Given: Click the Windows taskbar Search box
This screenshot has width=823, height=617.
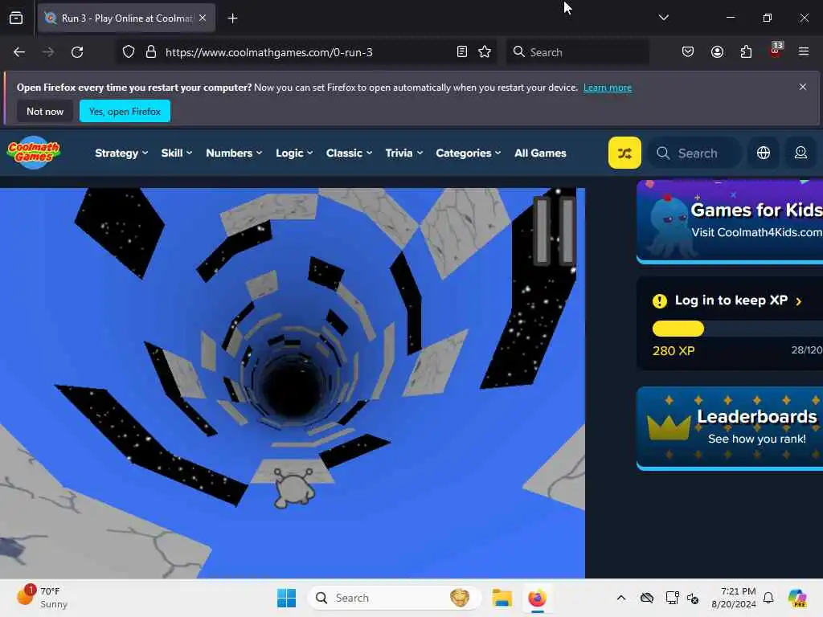Looking at the screenshot, I should 395,598.
